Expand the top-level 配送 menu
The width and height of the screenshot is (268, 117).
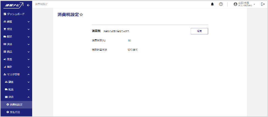(16, 37)
